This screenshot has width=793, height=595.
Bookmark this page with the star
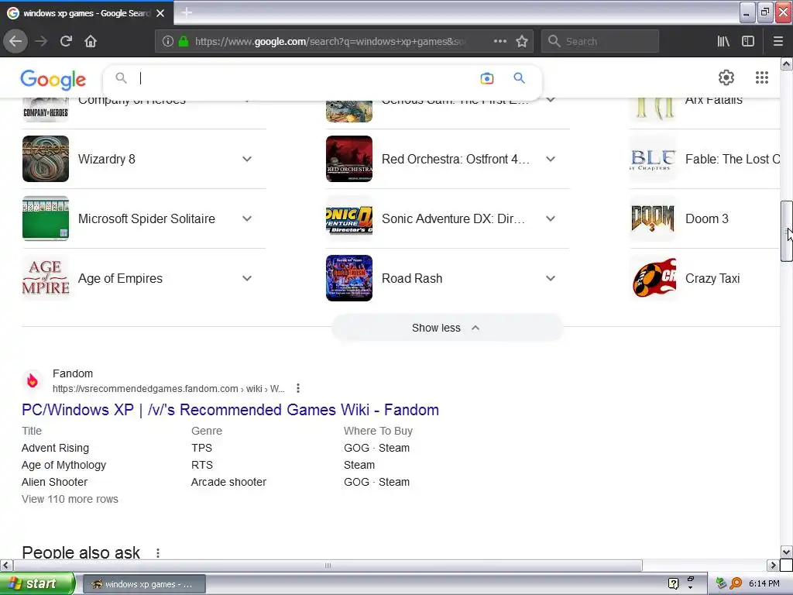click(x=522, y=41)
